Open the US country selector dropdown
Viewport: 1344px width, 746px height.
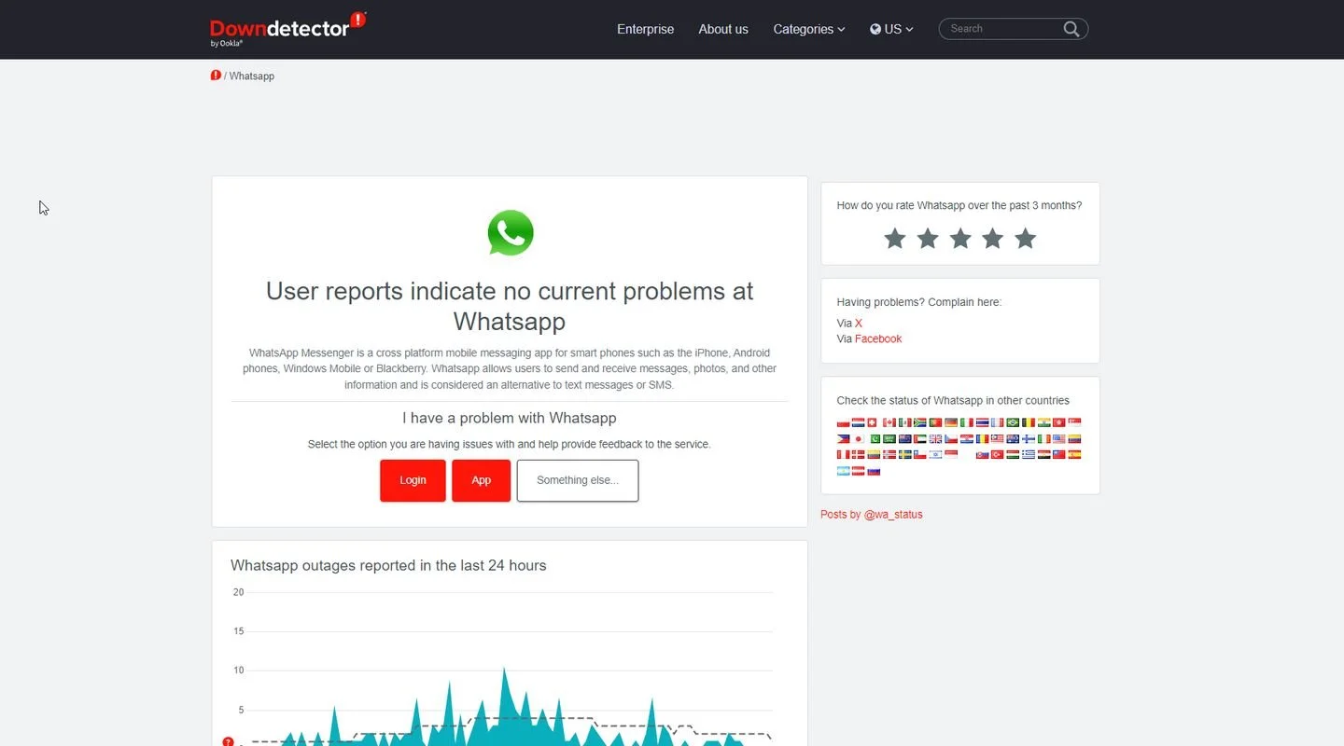[x=891, y=29]
